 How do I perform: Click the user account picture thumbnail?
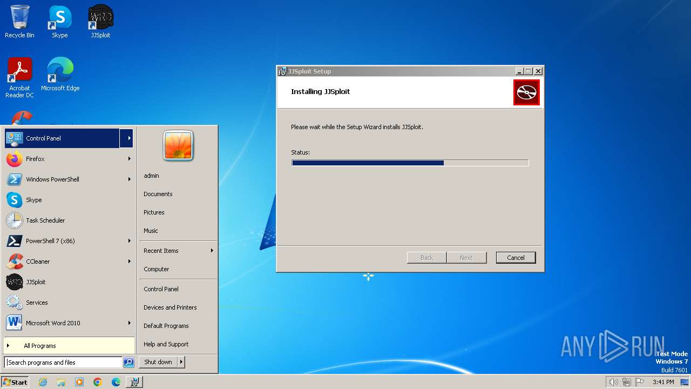point(178,145)
